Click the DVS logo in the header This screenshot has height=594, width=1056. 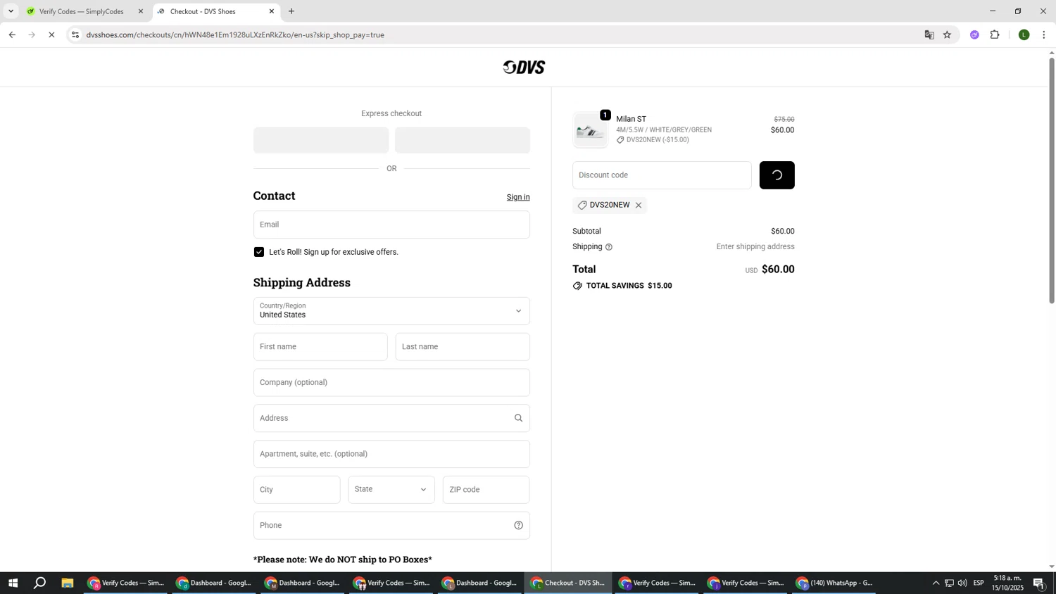tap(524, 68)
